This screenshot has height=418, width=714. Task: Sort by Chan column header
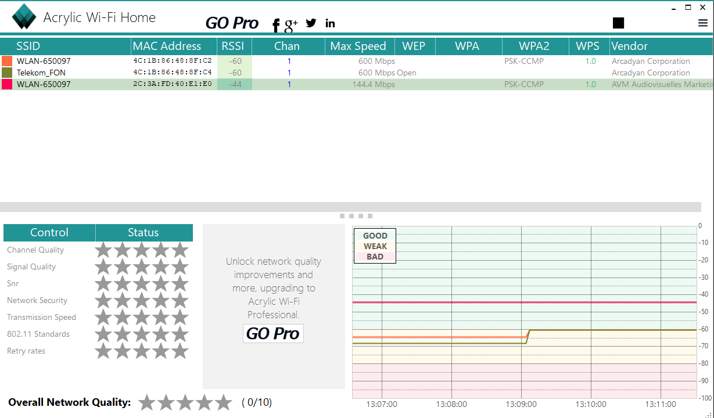289,46
